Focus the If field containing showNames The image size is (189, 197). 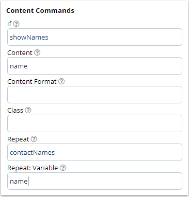94,37
